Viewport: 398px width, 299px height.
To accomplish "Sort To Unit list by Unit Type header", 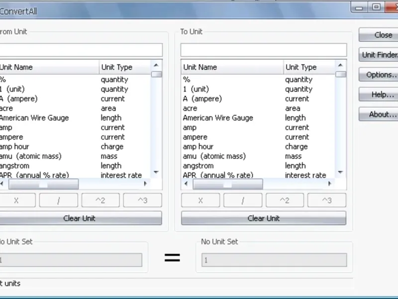I will (309, 67).
